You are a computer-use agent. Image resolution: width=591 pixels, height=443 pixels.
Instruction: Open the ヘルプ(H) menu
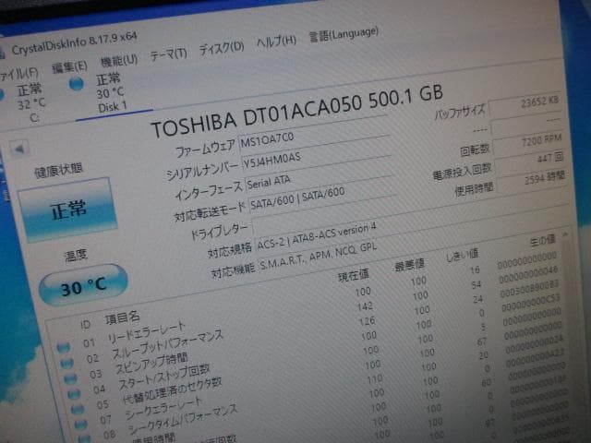pyautogui.click(x=276, y=41)
